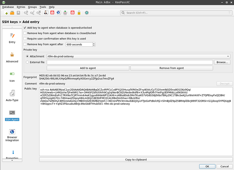Click the Browse... button
Screen dimensions: 234x170
[x=222, y=62]
